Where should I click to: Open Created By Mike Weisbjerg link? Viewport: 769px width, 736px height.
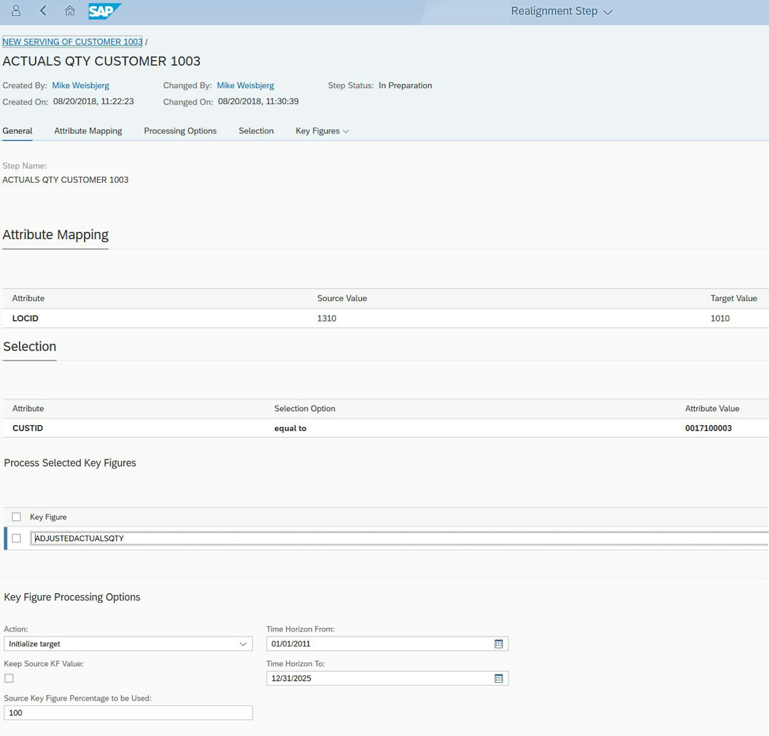(80, 85)
